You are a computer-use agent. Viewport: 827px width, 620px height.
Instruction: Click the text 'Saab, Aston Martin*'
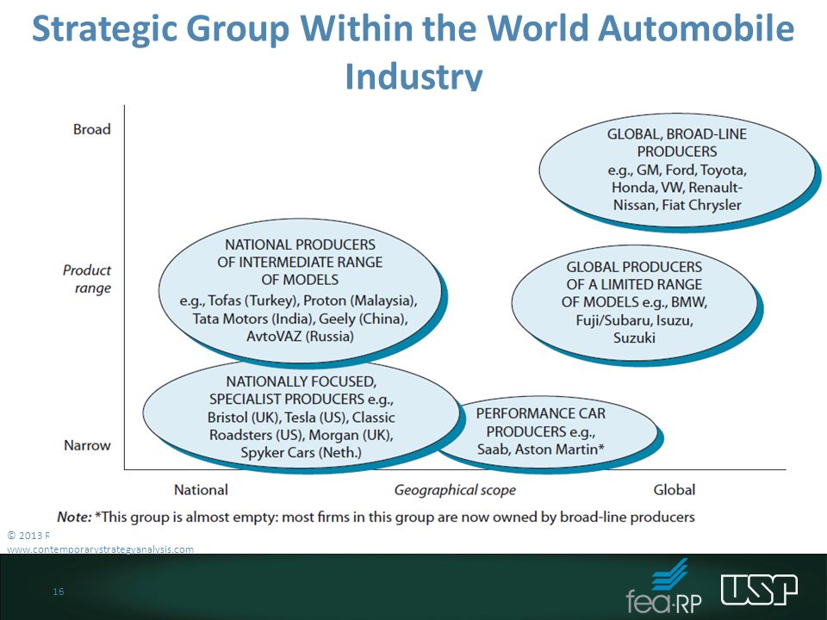coord(541,449)
